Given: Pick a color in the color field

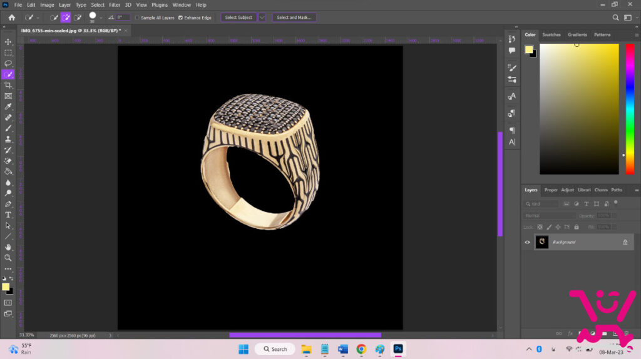Looking at the screenshot, I should click(579, 109).
